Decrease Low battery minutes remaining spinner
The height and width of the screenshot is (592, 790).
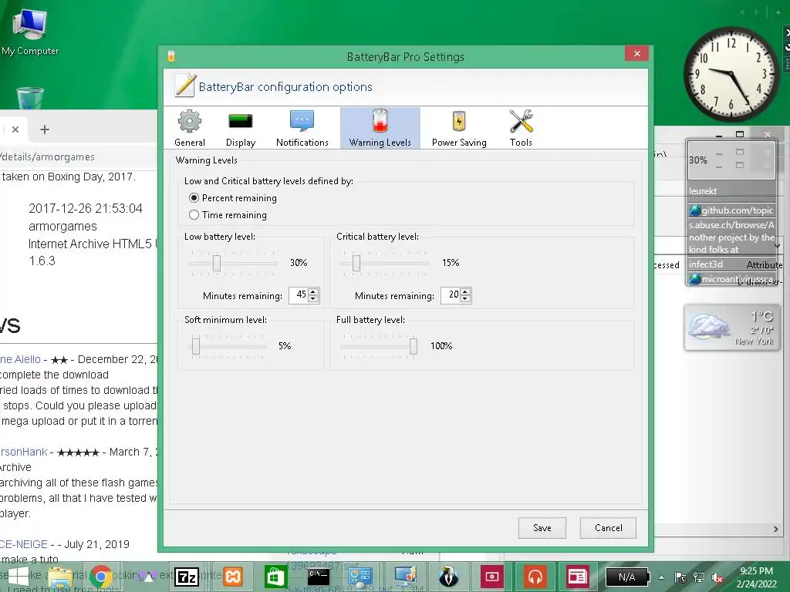coord(313,298)
